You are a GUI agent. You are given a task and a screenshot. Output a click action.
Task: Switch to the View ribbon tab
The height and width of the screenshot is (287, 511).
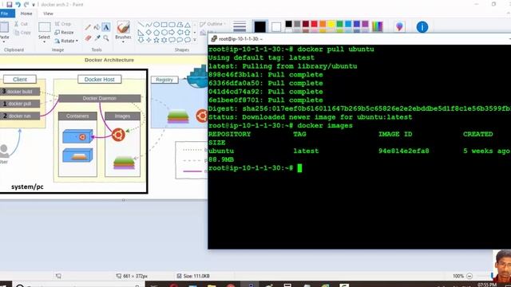(x=48, y=14)
